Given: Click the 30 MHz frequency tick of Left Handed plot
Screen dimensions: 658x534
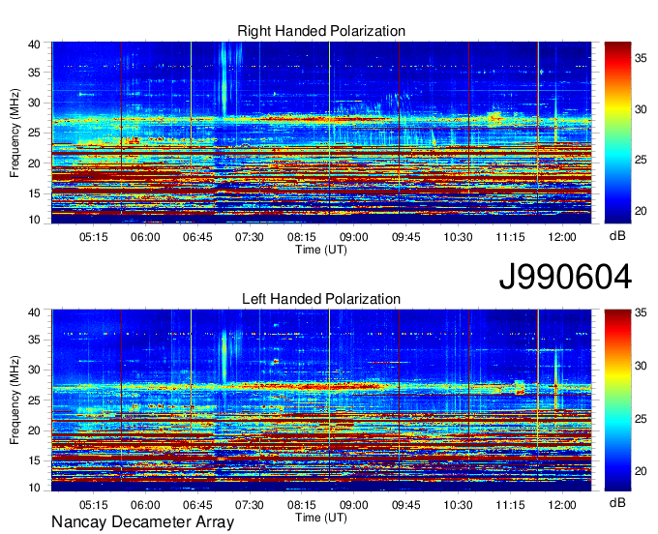Looking at the screenshot, I should pyautogui.click(x=34, y=370).
